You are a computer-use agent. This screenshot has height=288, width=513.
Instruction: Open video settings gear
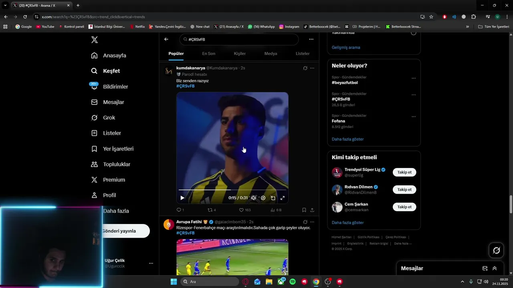(263, 198)
